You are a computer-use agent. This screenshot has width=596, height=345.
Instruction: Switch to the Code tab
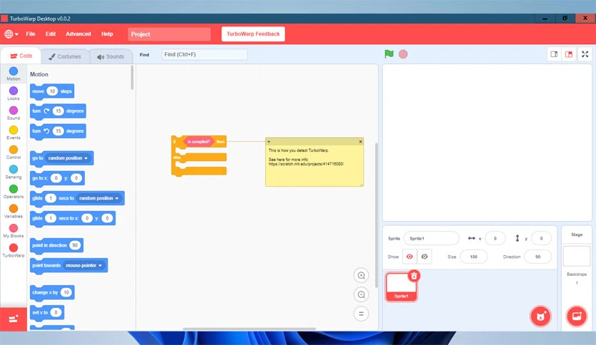pyautogui.click(x=21, y=56)
